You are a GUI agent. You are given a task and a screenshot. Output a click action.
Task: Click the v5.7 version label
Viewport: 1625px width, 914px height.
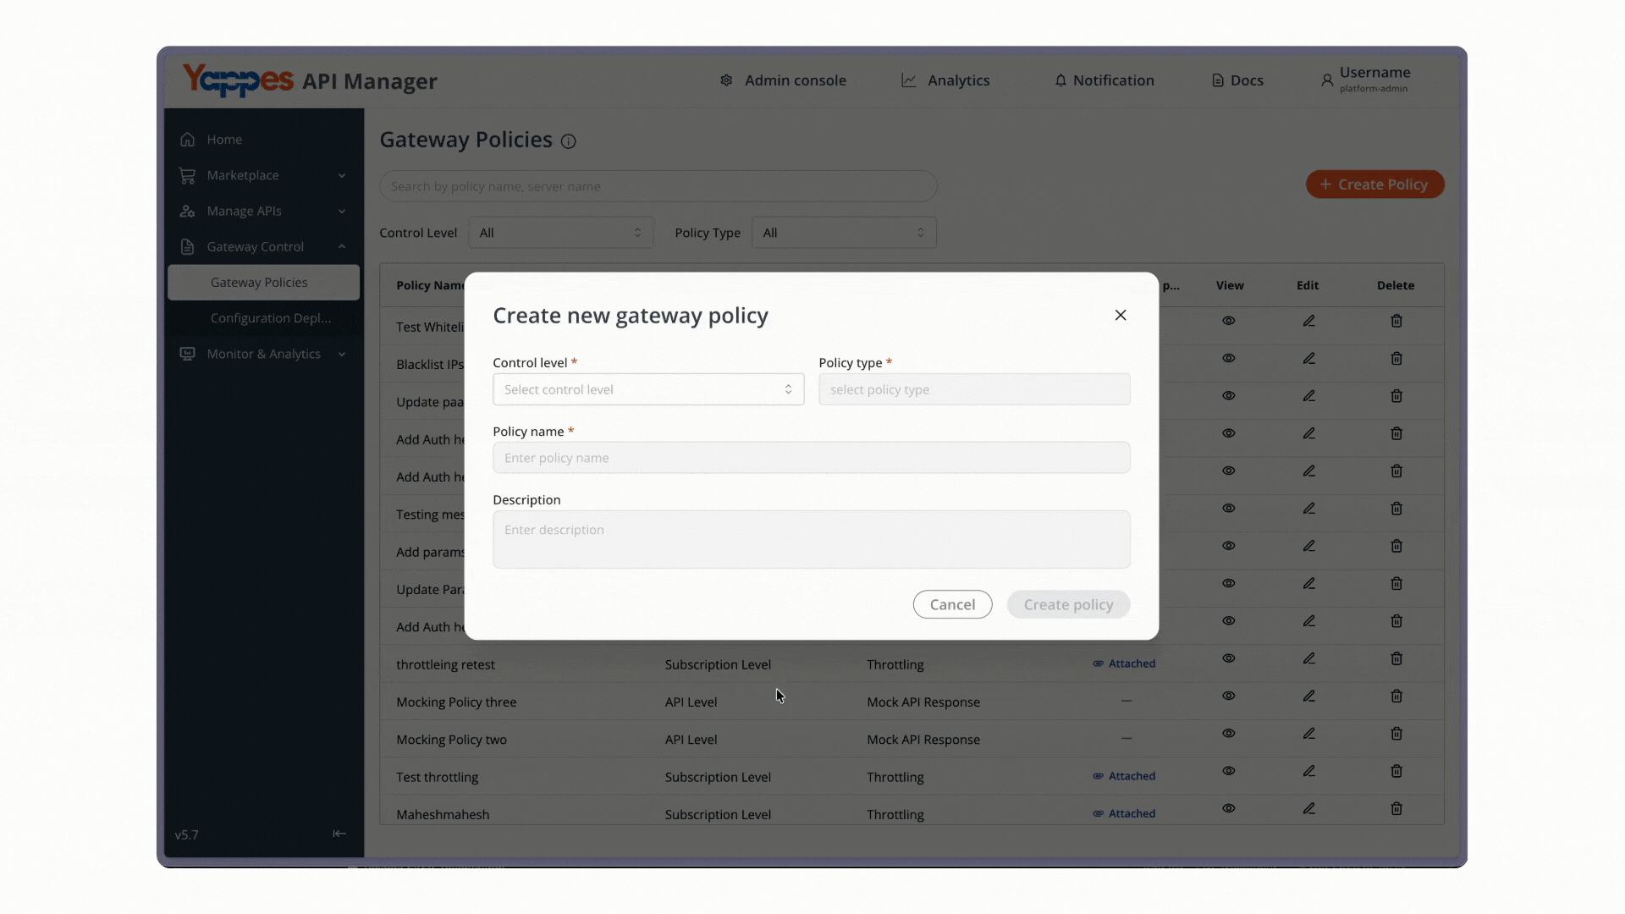(186, 834)
